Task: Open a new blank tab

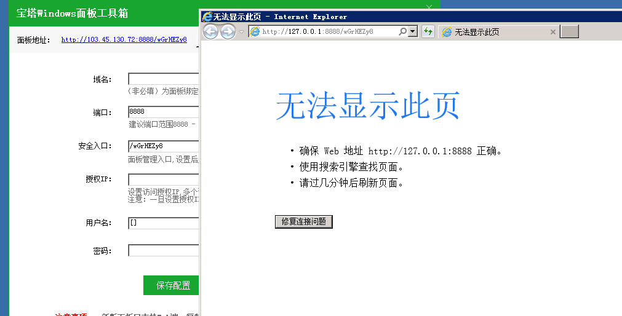Action: click(569, 32)
